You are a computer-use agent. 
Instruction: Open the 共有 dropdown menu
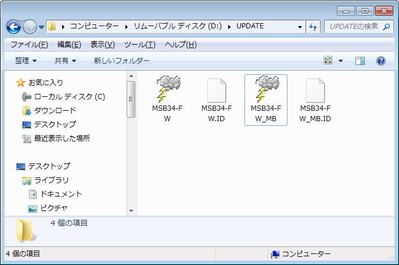point(65,61)
